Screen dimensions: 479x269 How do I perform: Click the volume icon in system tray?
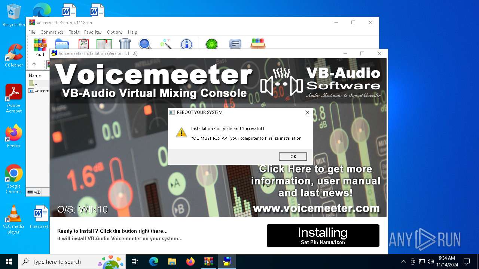[x=430, y=262]
